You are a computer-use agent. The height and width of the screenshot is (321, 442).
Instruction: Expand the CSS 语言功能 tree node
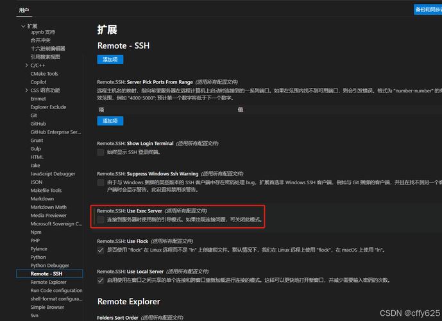coord(26,91)
